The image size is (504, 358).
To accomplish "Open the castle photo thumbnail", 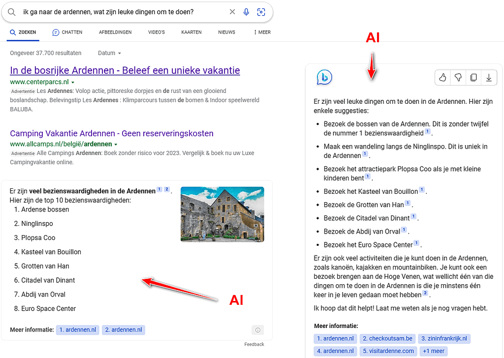I will point(222,214).
